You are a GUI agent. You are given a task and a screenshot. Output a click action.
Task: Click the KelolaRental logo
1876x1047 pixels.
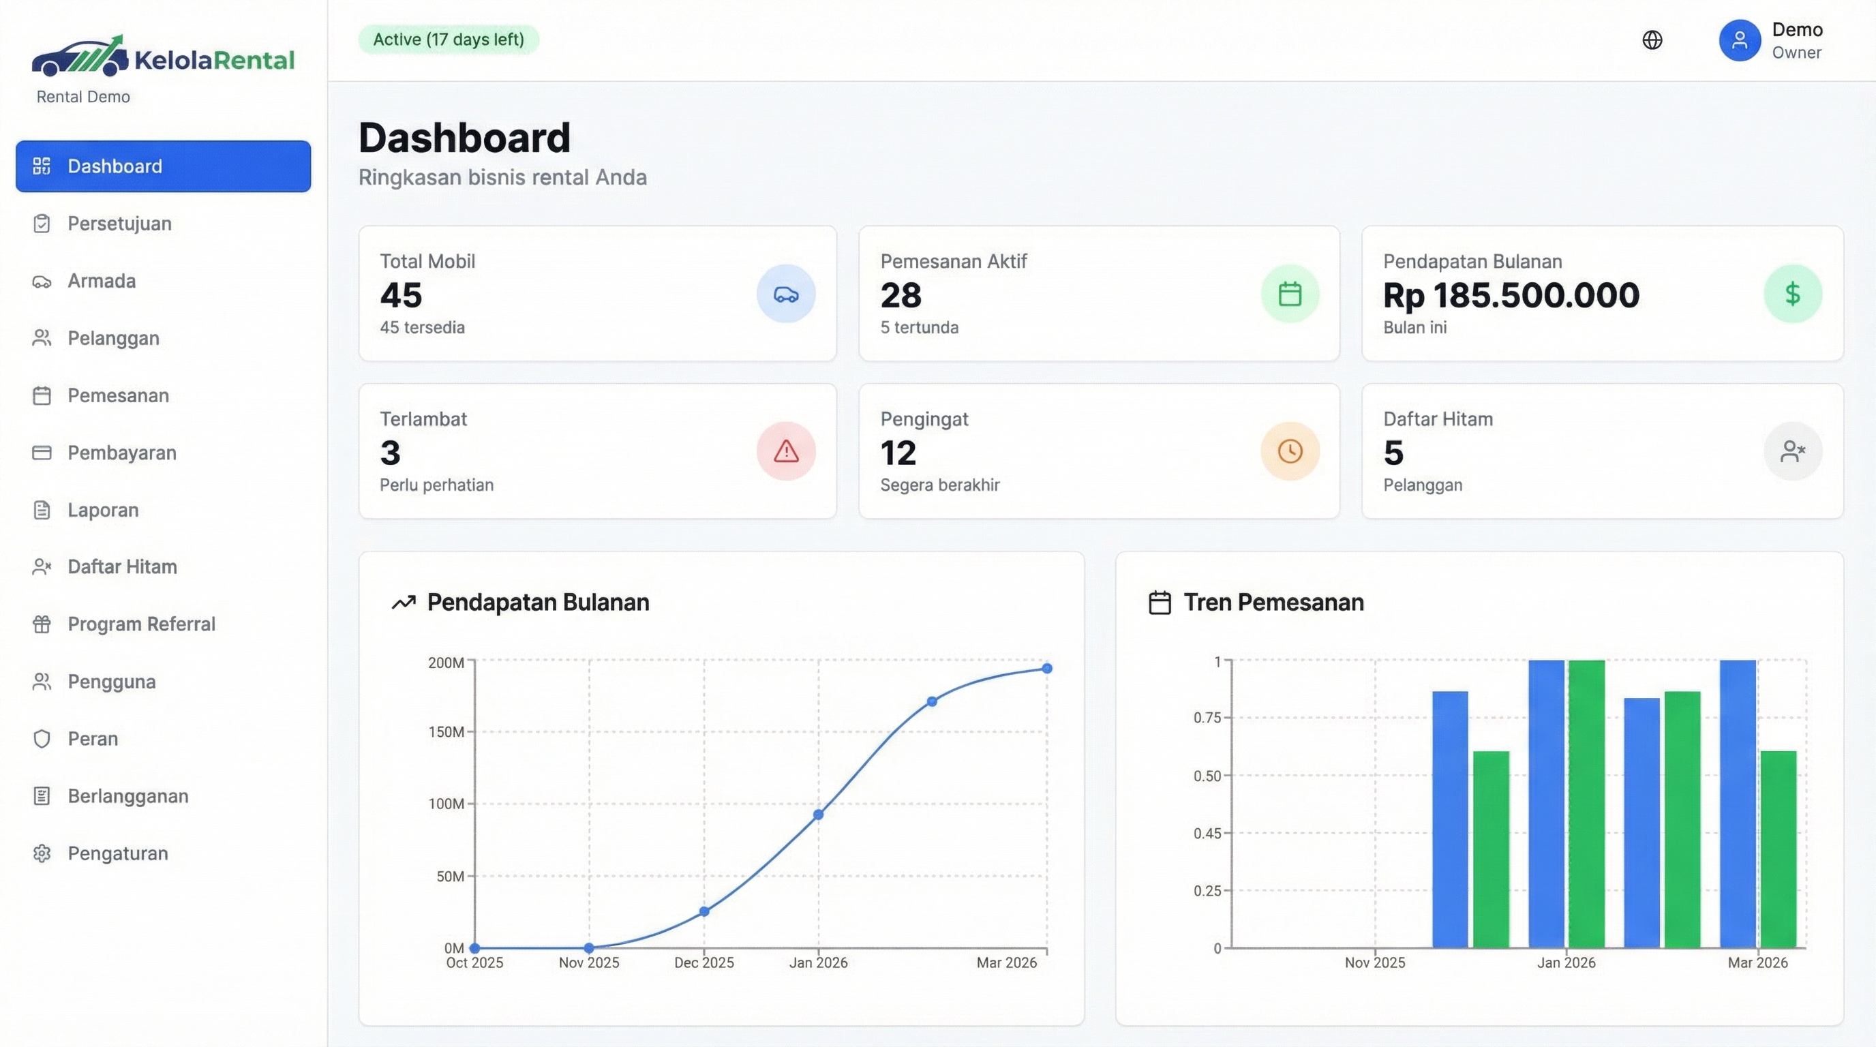point(162,58)
